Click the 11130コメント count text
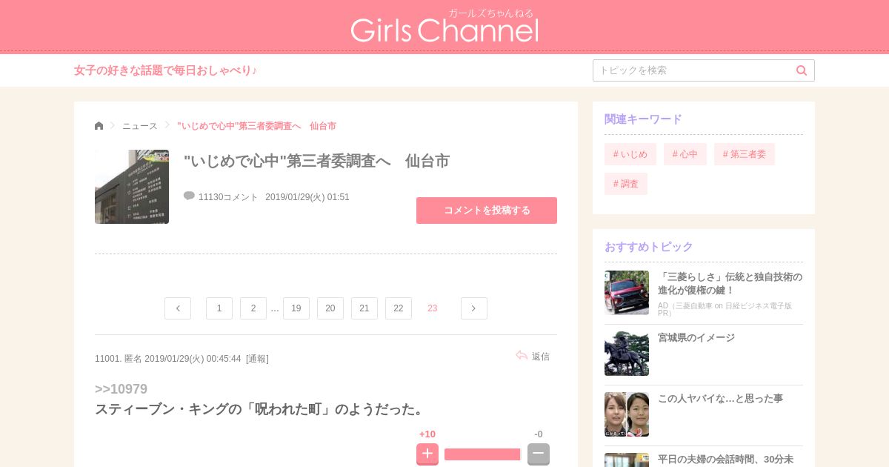This screenshot has height=467, width=889. (x=228, y=197)
